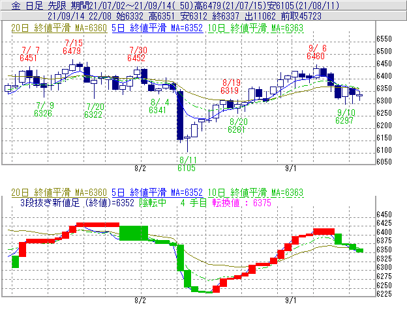407x309 pixels.
Task: Click the 3段抜き新値足 (終値)=6352 label
Action: 77,203
